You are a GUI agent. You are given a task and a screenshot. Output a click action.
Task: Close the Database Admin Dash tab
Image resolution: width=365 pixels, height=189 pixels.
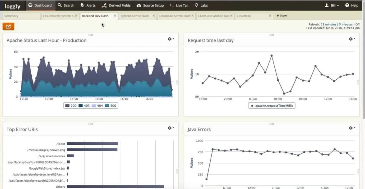192,16
